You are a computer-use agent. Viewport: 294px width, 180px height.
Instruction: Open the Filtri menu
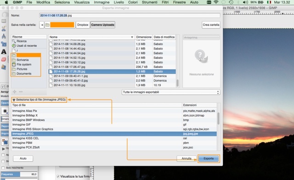(x=165, y=2)
